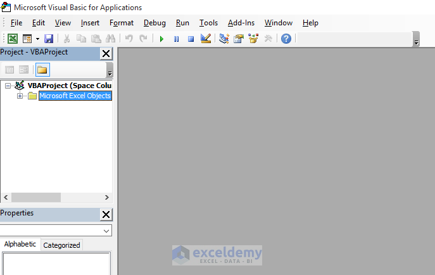This screenshot has height=275, width=435.
Task: Select VBAProject (Space Colu root item
Action: pyautogui.click(x=70, y=86)
